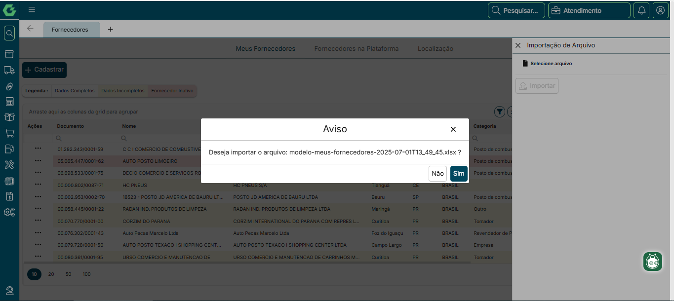Screen dimensions: 674x301
Task: Click document 00.080.361/0001-95 cell
Action: click(x=80, y=257)
